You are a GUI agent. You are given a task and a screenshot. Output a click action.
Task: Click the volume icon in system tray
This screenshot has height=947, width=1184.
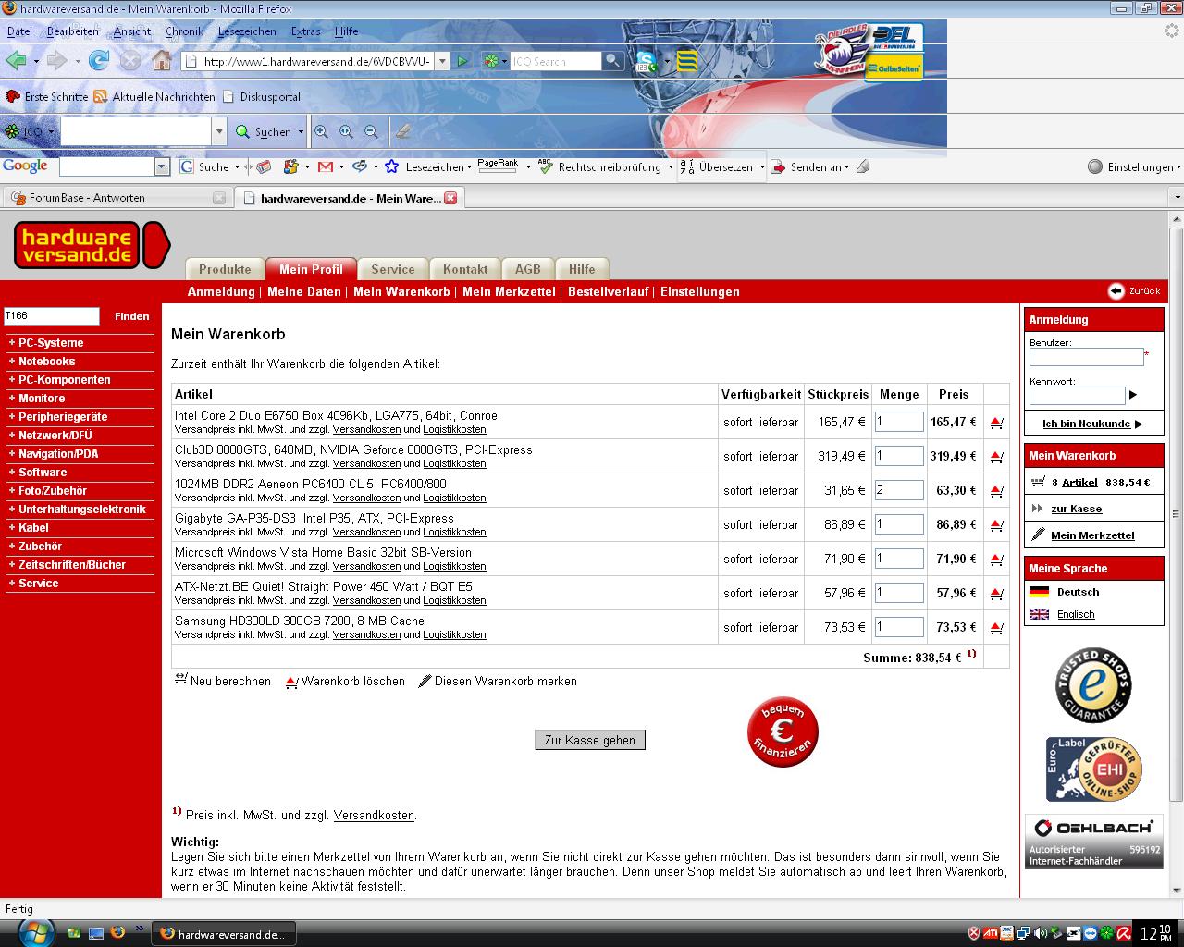(1041, 933)
